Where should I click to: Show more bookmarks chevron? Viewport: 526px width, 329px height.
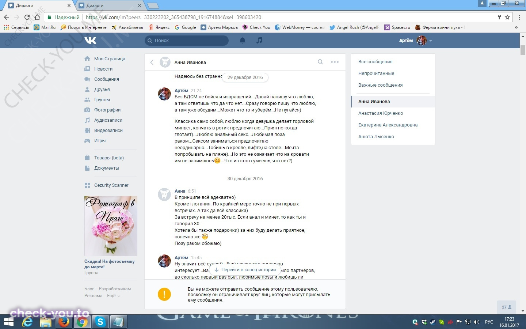pos(516,27)
